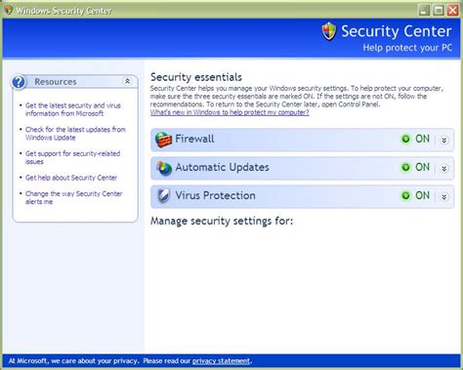This screenshot has width=463, height=370.
Task: Click the Resources question mark icon
Action: pos(19,82)
